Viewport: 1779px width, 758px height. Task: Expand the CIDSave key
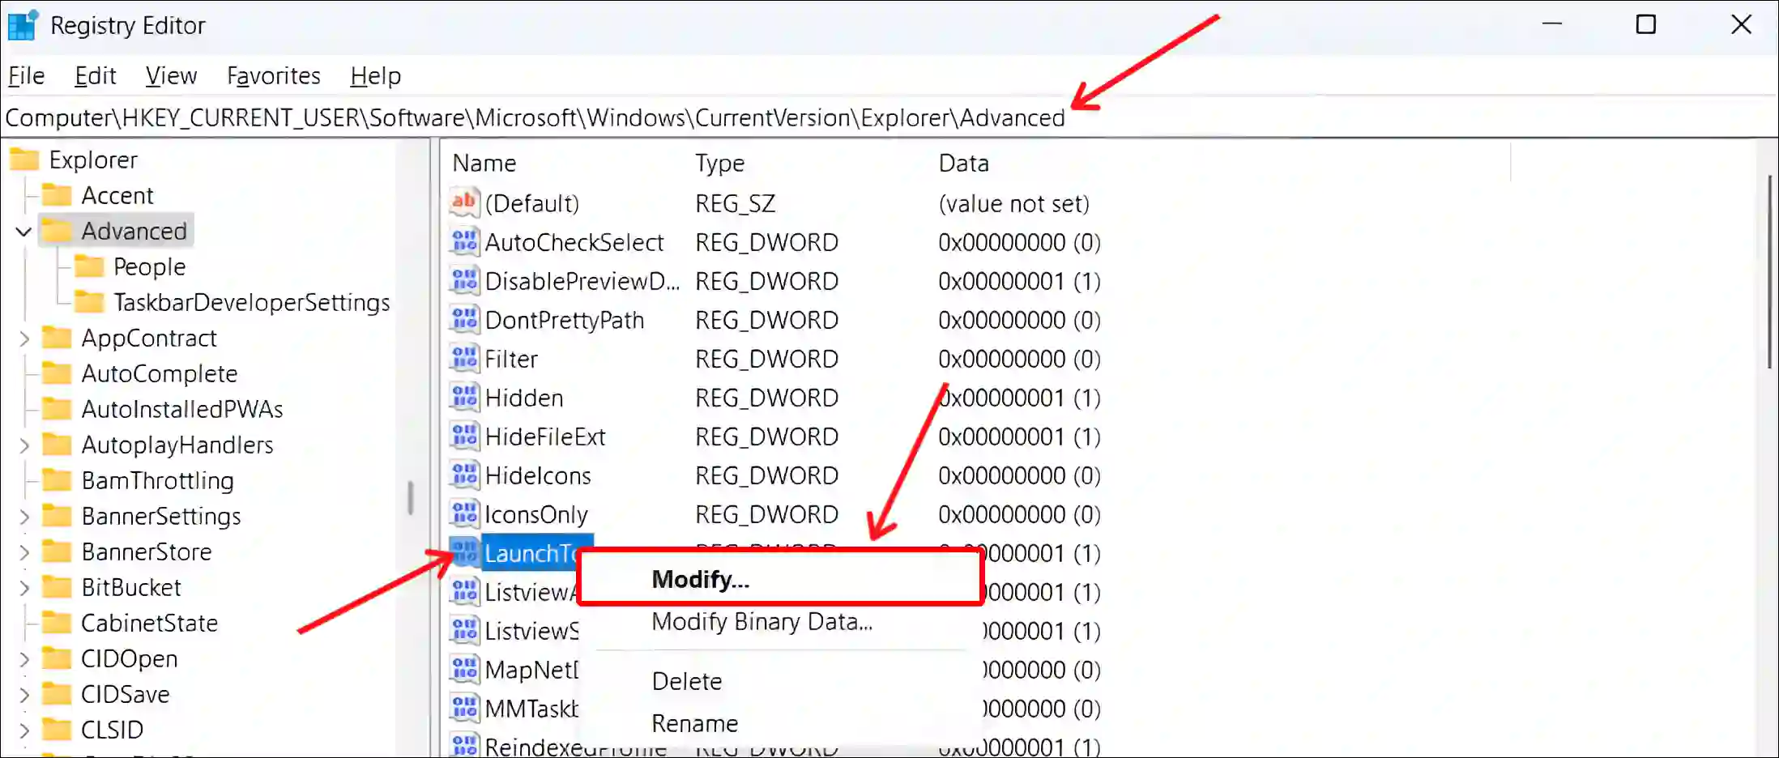pos(24,695)
